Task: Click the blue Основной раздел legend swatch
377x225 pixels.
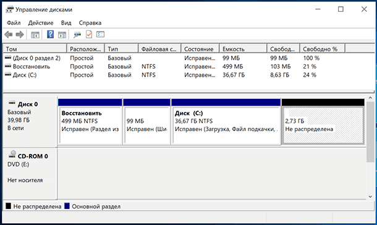Action: pyautogui.click(x=67, y=206)
